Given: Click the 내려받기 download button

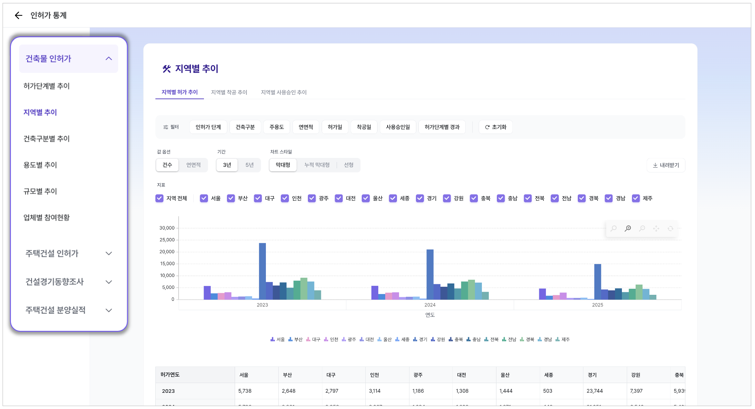Looking at the screenshot, I should coord(666,165).
